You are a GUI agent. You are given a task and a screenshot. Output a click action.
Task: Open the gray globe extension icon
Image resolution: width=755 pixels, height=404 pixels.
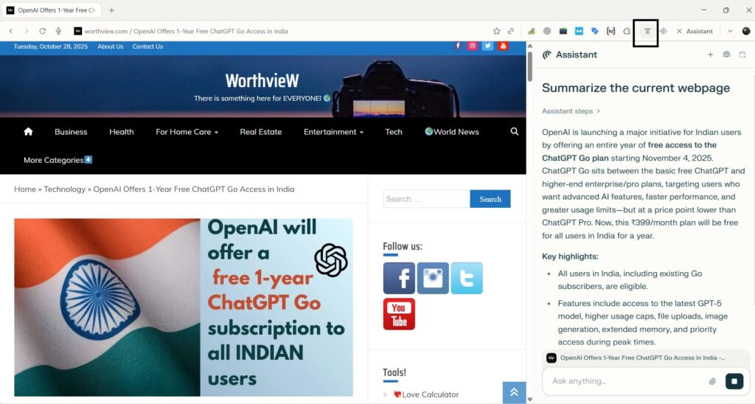(547, 31)
